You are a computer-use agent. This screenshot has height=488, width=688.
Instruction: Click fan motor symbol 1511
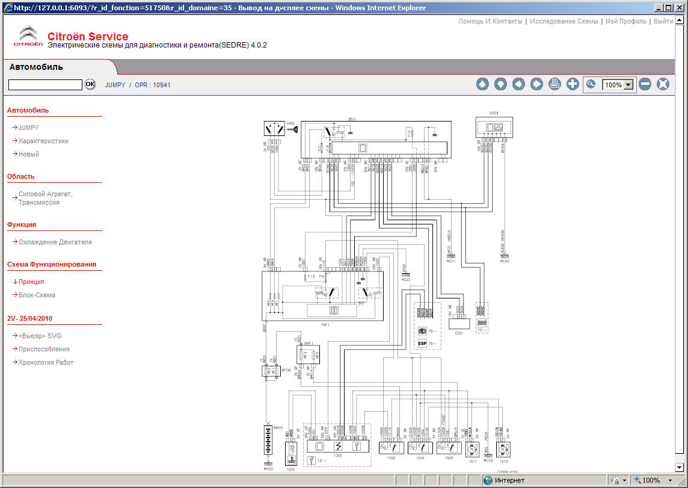point(472,450)
